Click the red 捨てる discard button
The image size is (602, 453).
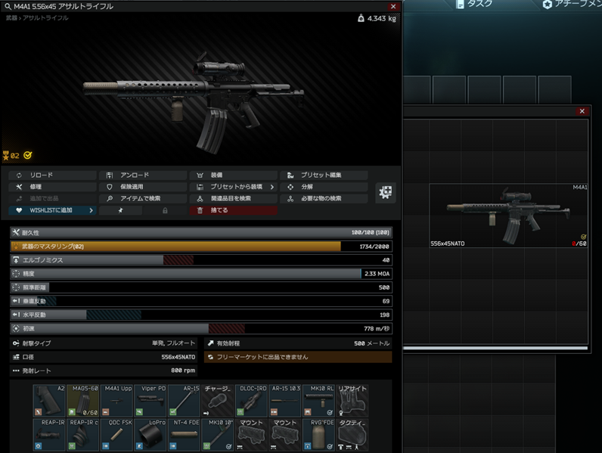coord(233,210)
